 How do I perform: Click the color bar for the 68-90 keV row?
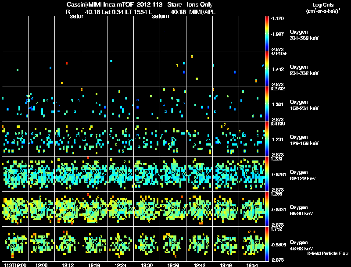coord(267,209)
